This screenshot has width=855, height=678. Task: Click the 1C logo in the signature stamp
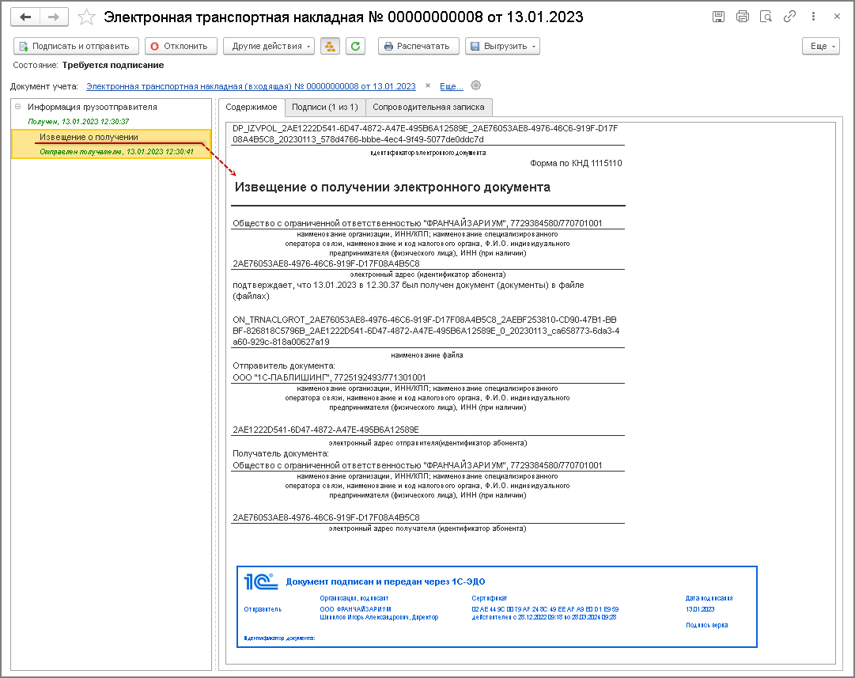tap(261, 582)
